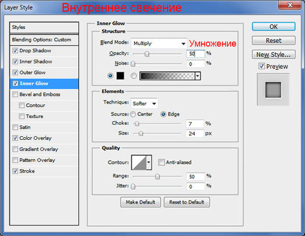Uncheck the Preview checkbox
Image resolution: width=305 pixels, height=236 pixels.
point(261,66)
